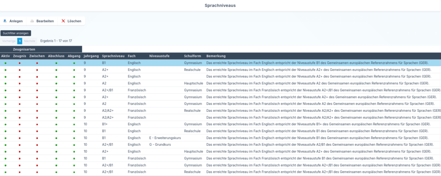The height and width of the screenshot is (176, 441).
Task: Select the G - Grundkurs row
Action: [160, 145]
